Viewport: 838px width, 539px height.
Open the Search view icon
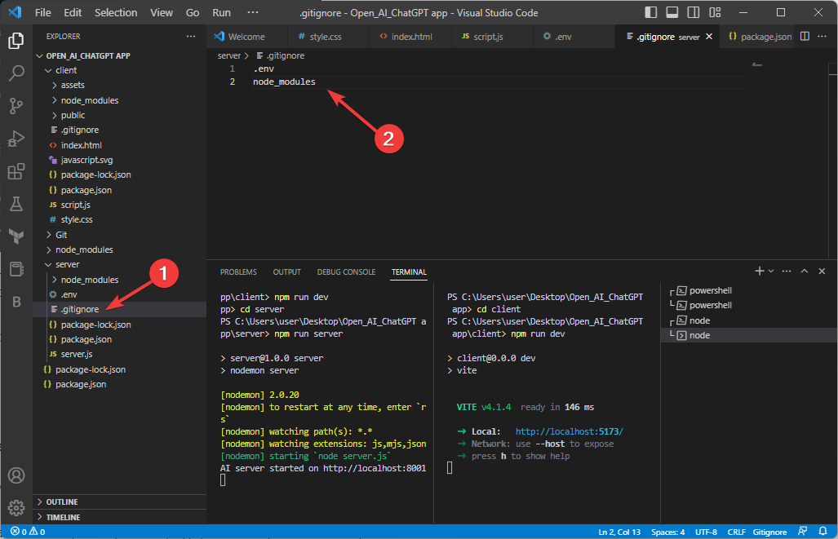[x=16, y=73]
